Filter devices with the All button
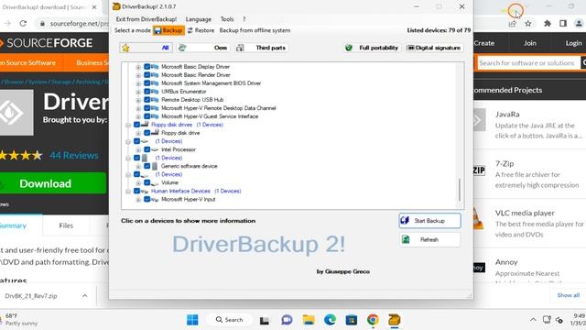Viewport: 586px width, 330px height. (146, 48)
